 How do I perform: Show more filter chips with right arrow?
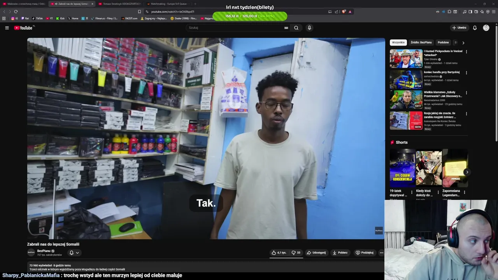click(463, 42)
